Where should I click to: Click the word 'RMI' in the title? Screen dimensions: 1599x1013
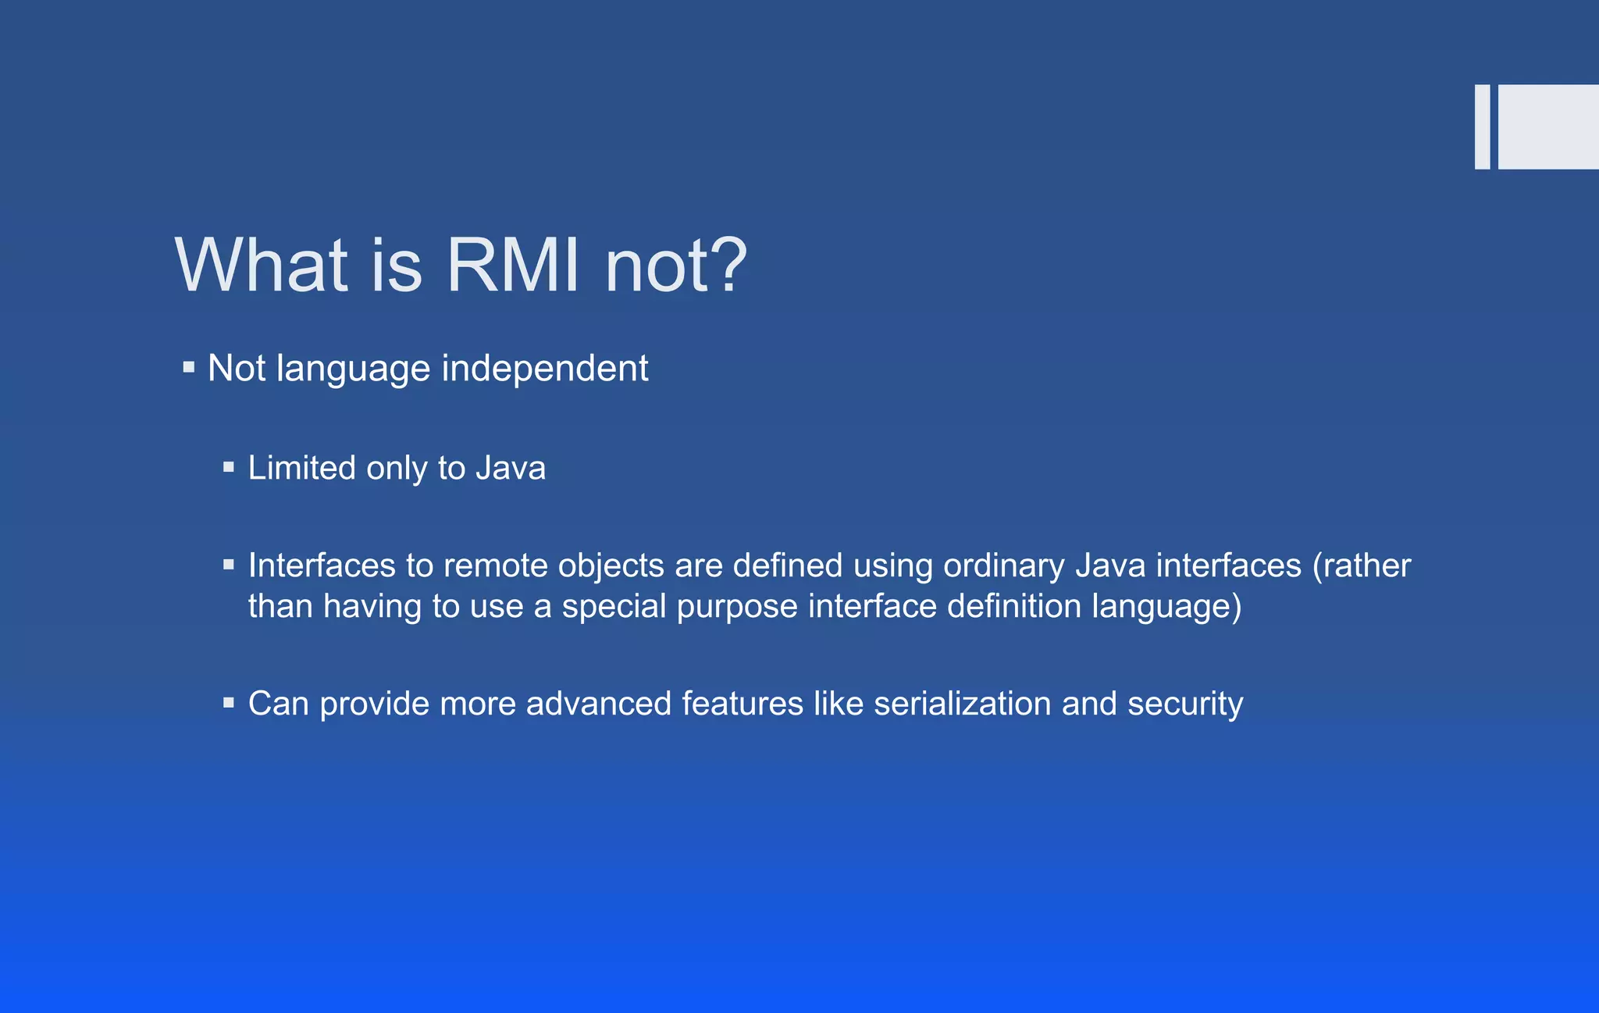pyautogui.click(x=513, y=266)
